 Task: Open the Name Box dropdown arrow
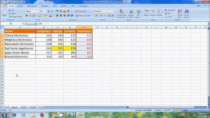23,24
